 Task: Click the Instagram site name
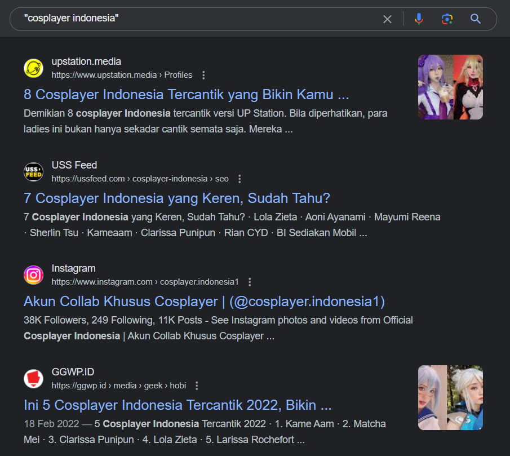pyautogui.click(x=73, y=268)
